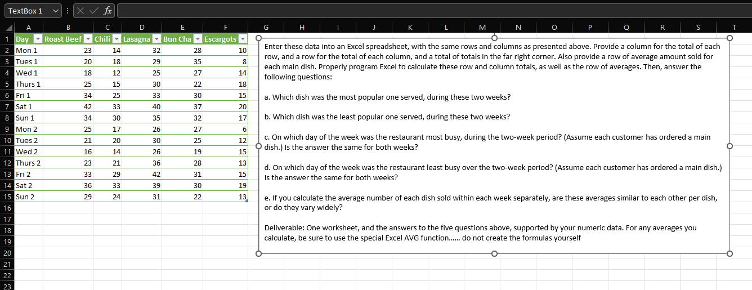The image size is (752, 290).
Task: Click the text box right-middle resize handle
Action: [x=729, y=146]
